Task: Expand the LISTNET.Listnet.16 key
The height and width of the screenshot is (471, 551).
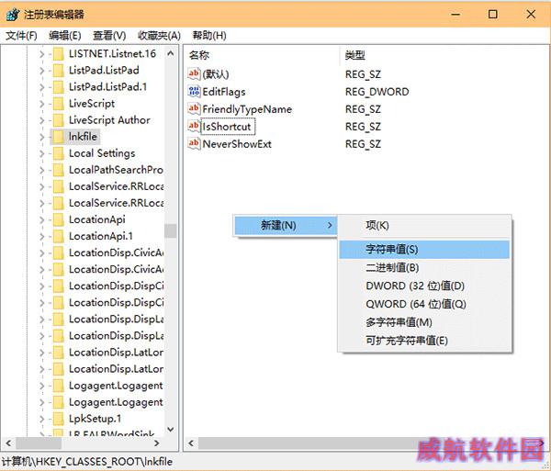Action: pyautogui.click(x=42, y=54)
